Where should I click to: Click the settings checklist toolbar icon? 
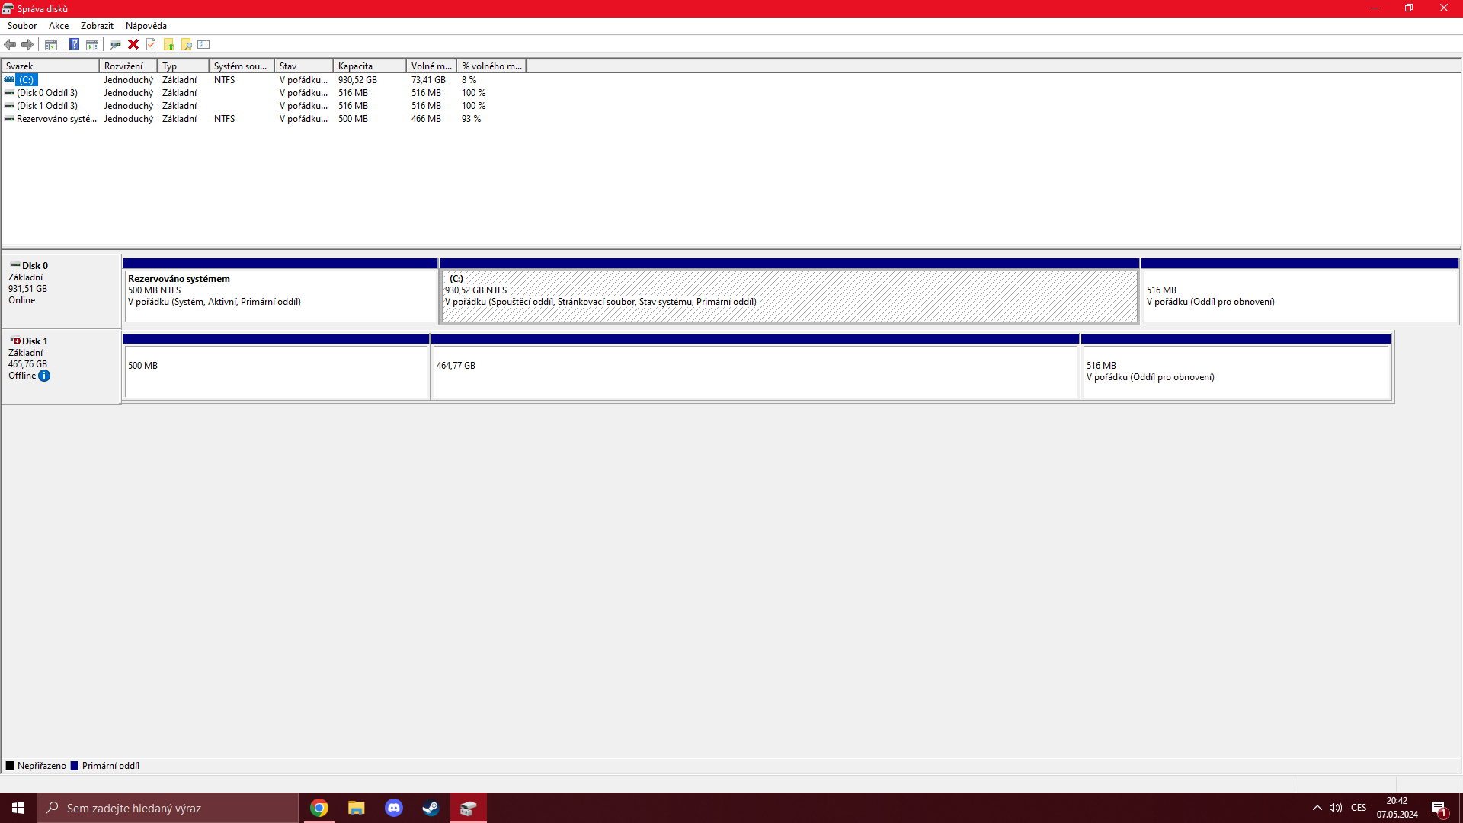click(x=203, y=44)
